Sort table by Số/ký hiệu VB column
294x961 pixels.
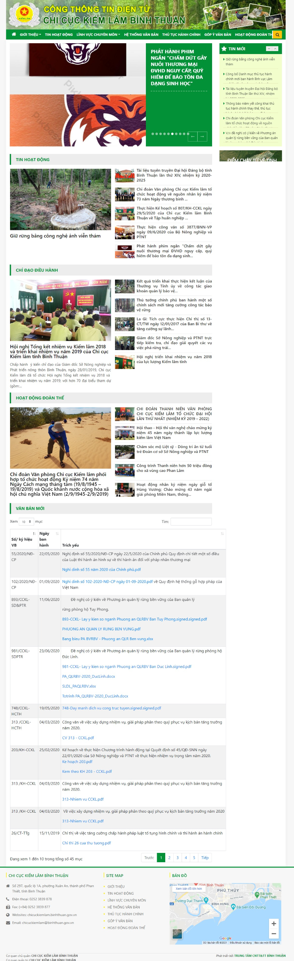click(x=23, y=539)
